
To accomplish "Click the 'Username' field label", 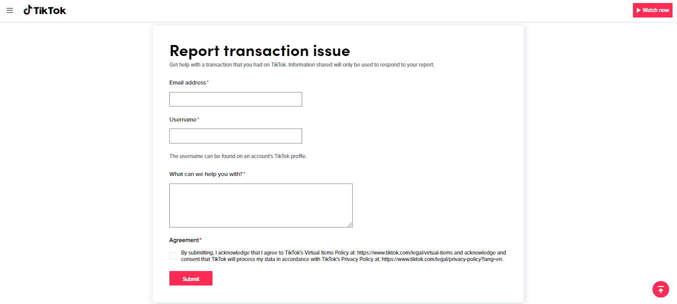I will pyautogui.click(x=183, y=119).
